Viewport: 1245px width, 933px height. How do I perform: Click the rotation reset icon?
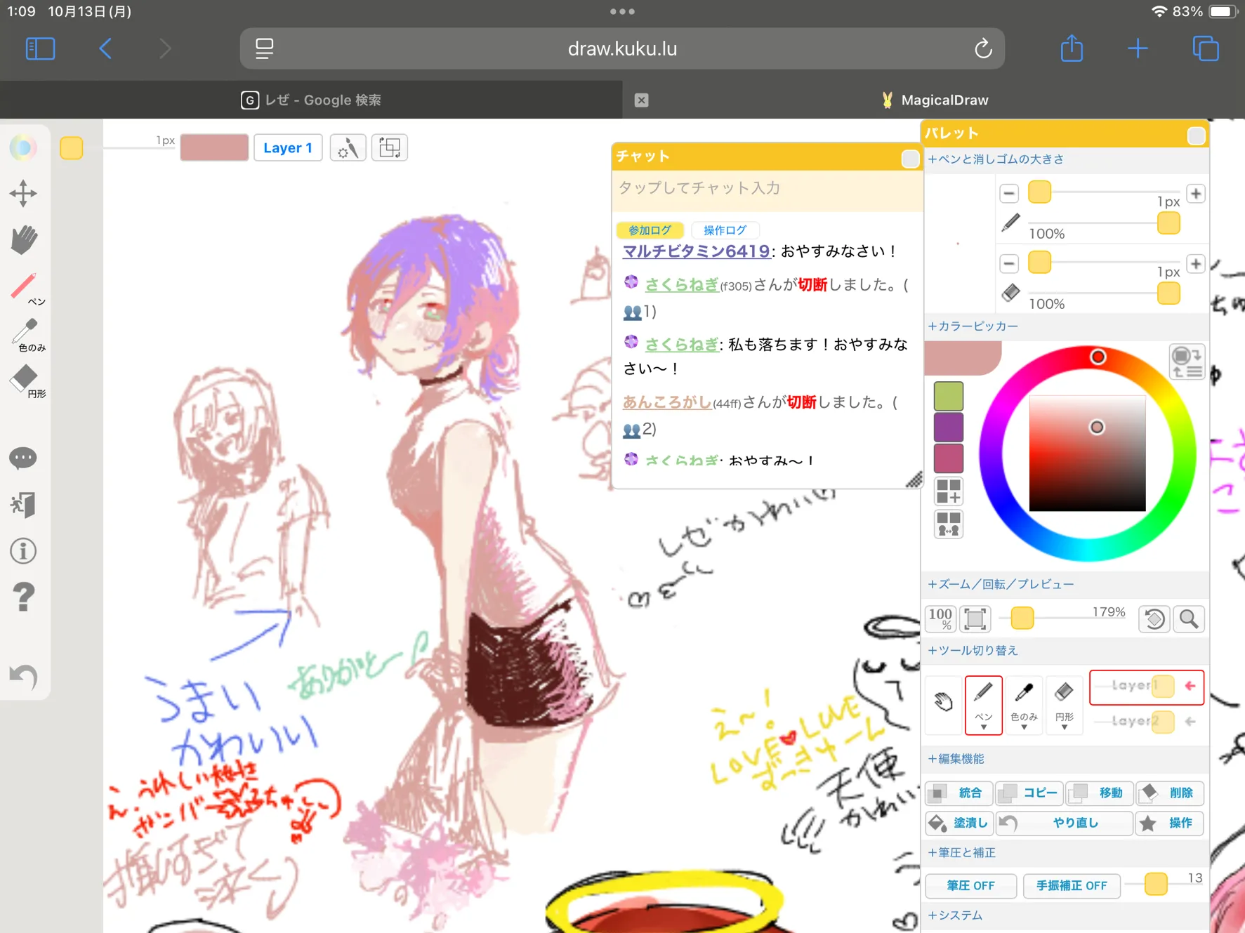(1154, 618)
